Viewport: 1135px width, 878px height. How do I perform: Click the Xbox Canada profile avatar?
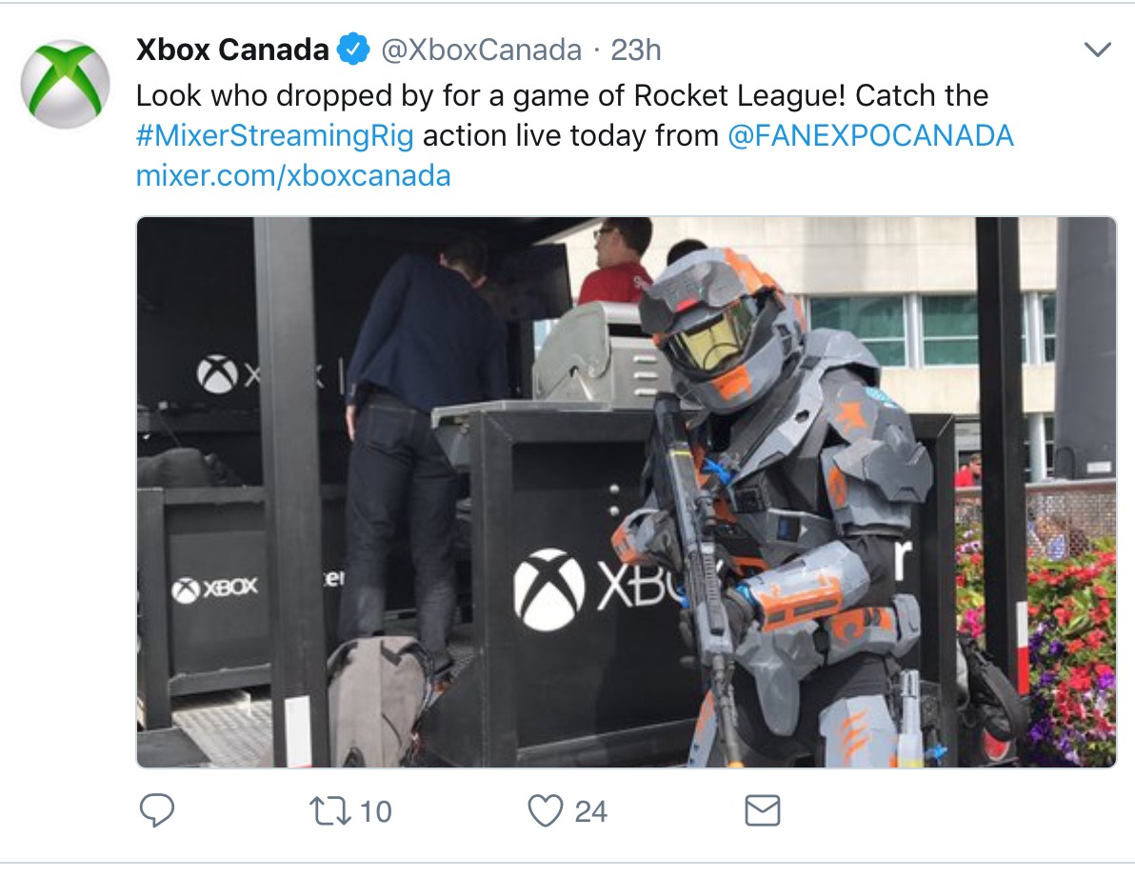65,84
